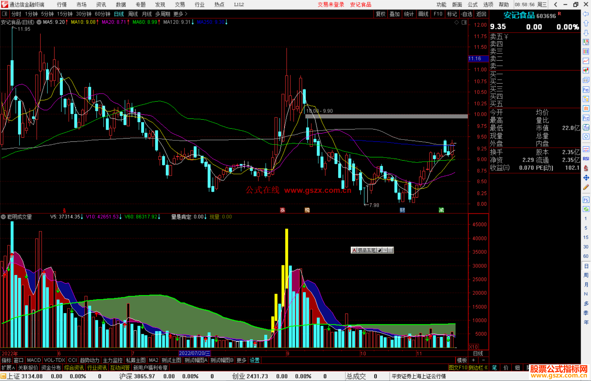The height and width of the screenshot is (381, 591).
Task: Click the 复权 button
Action: click(380, 14)
